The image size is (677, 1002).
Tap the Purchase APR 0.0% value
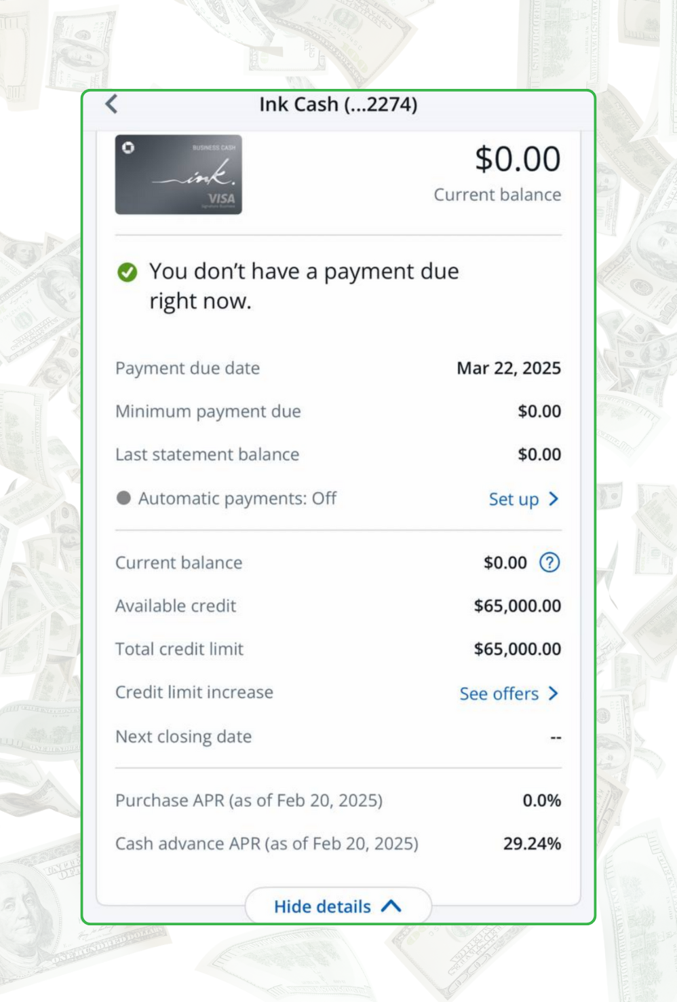[541, 800]
